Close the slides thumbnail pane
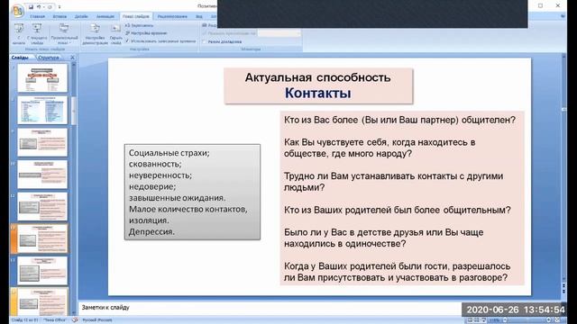The width and height of the screenshot is (577, 324). (x=72, y=58)
